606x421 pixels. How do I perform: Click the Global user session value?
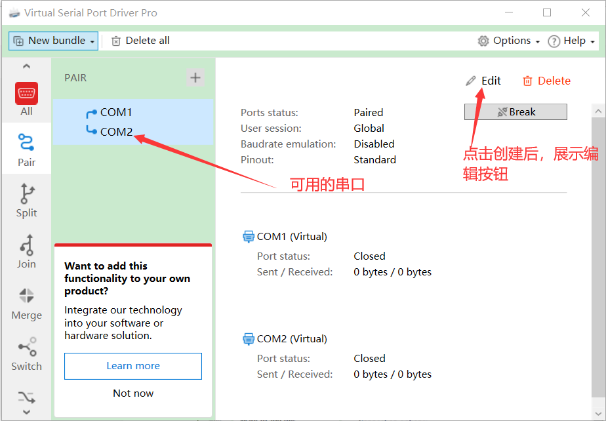pos(369,129)
